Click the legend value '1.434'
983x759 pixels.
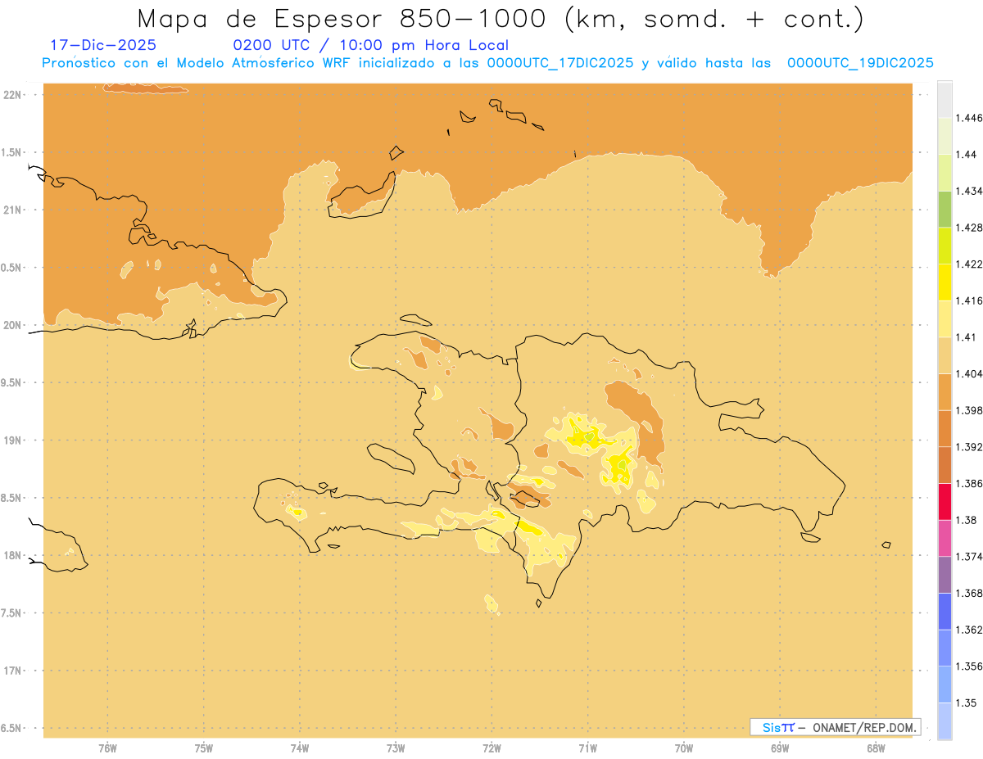point(970,191)
